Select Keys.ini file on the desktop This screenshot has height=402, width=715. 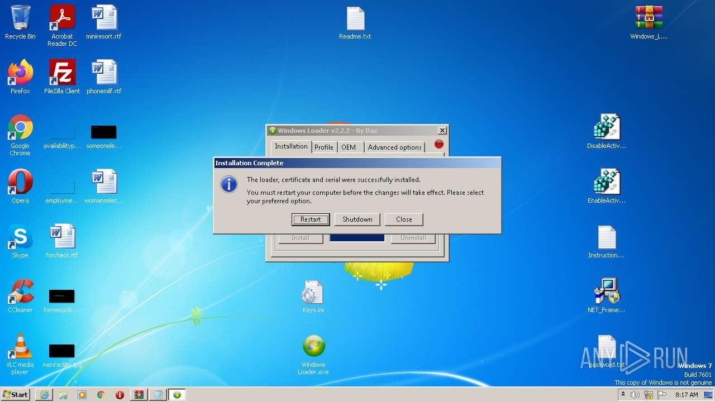313,296
